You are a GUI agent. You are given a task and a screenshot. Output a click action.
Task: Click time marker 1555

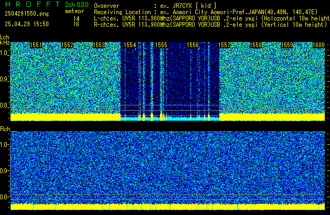pyautogui.click(x=161, y=45)
